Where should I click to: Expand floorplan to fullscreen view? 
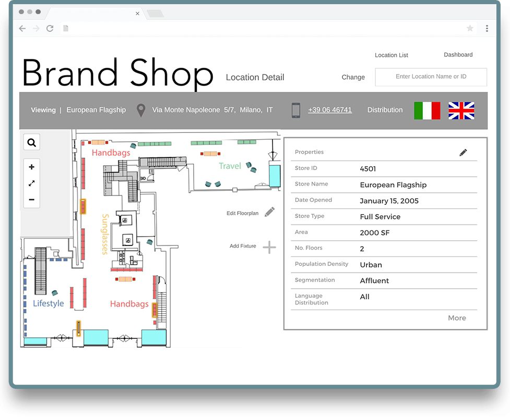click(32, 183)
